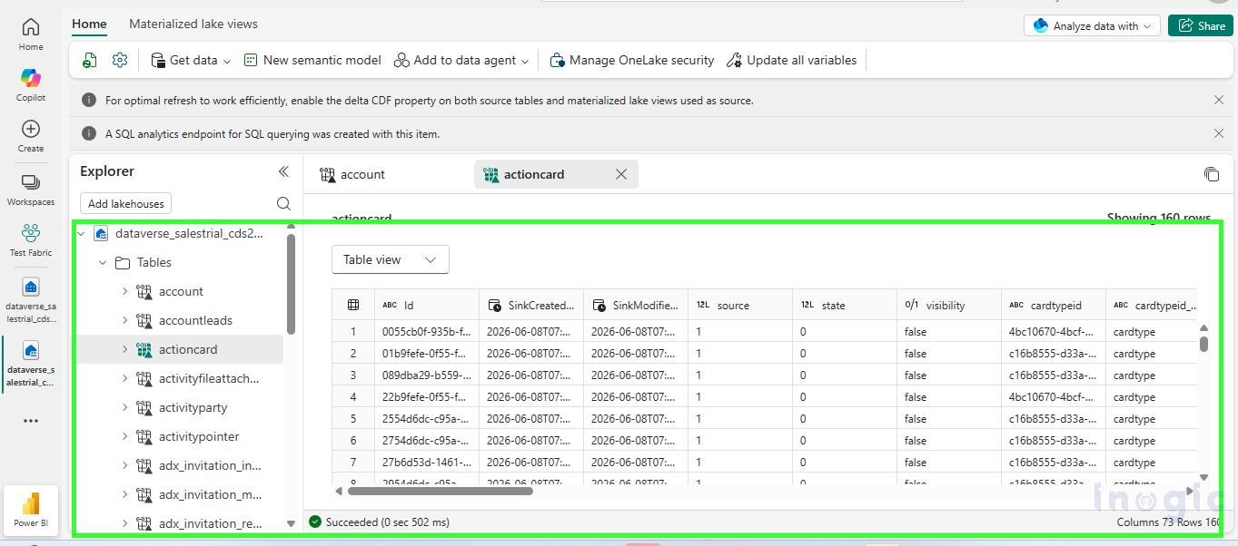Click New semantic model
Screen dimensions: 1238x546
tap(312, 60)
